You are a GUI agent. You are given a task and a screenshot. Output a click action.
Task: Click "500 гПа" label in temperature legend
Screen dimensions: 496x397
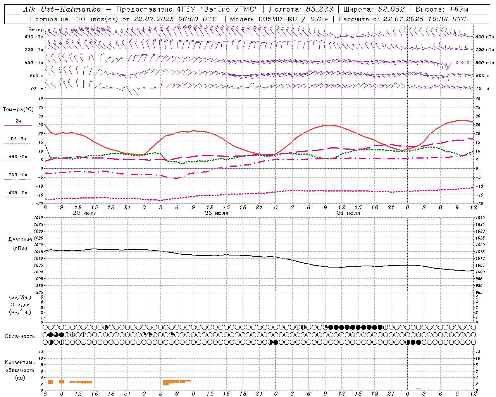tap(18, 193)
